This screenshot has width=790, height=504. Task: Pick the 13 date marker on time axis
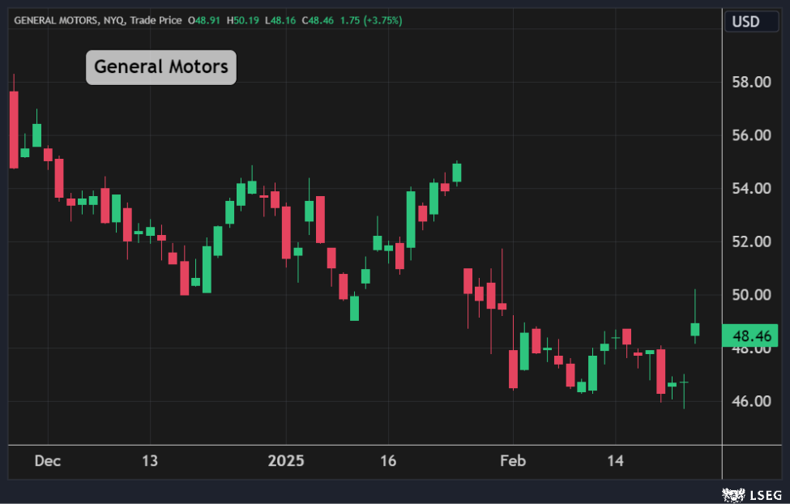coord(150,461)
